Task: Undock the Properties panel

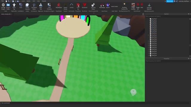Action: pos(188,59)
